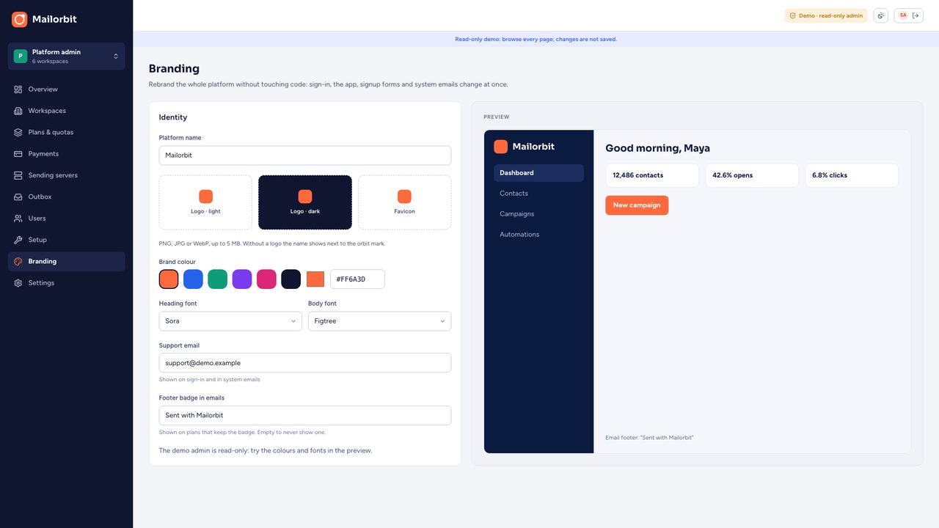This screenshot has height=528, width=939.
Task: Open the Heading font dropdown showing Sora
Action: [230, 321]
